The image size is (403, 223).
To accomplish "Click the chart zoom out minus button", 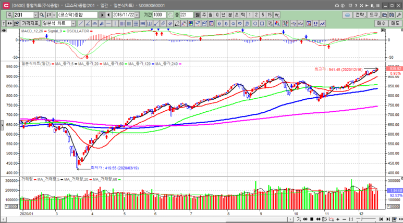I will (345, 219).
